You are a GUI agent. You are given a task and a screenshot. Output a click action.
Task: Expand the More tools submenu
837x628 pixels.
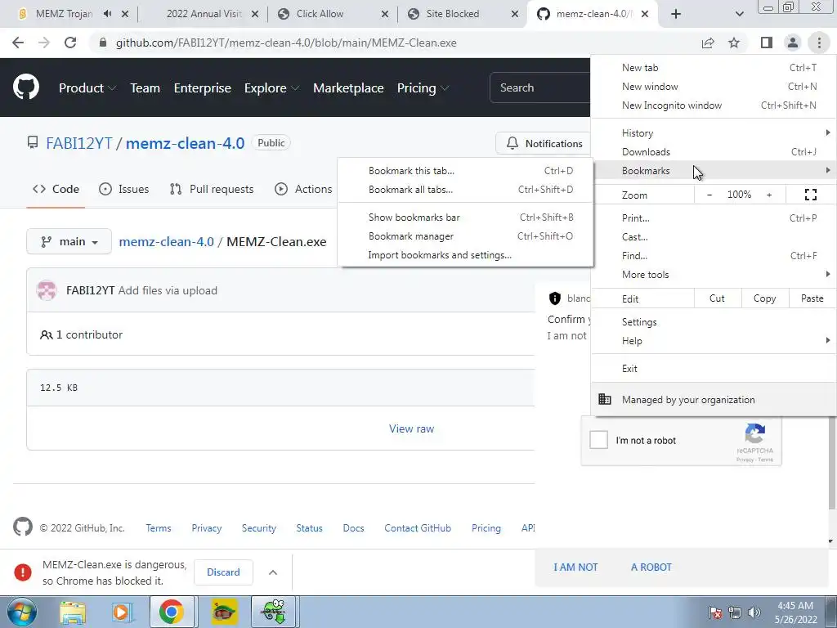click(x=714, y=275)
